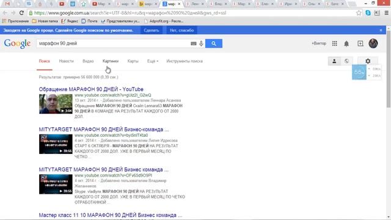This screenshot has width=391, height=220.
Task: Open 'Обращение МАРАФОН 90 ДНЕЙ - YouTube' result
Action: coord(91,89)
